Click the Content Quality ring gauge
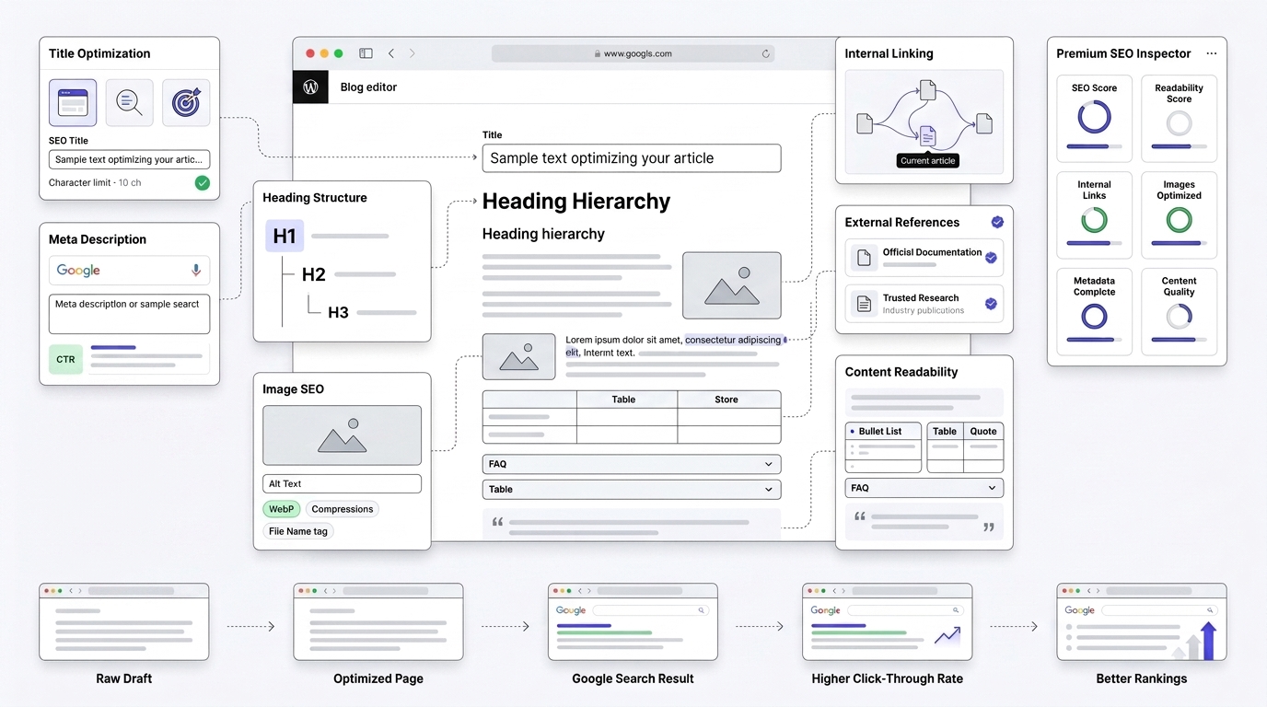Viewport: 1267px width, 707px height. (1179, 317)
